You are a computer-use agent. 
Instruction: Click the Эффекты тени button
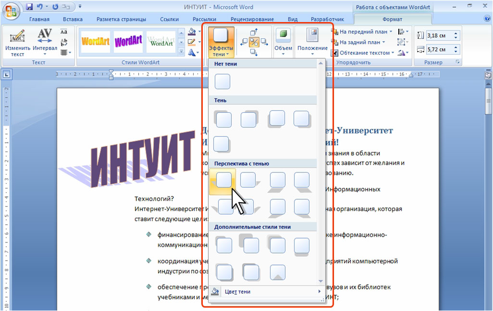point(221,42)
